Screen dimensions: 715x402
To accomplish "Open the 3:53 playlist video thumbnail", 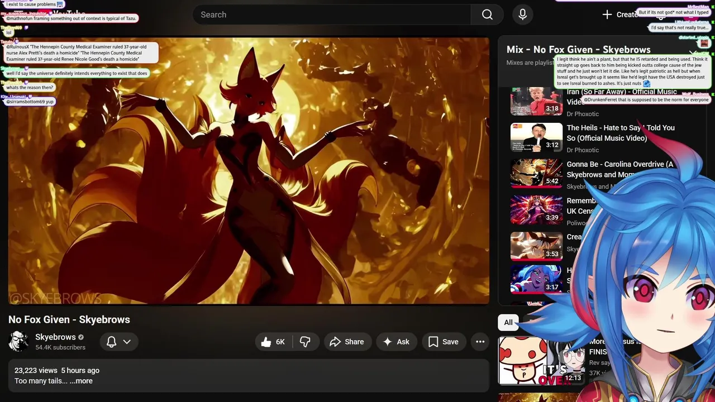I will pos(536,246).
